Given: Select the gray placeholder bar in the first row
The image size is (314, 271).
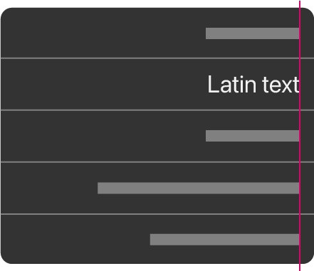Looking at the screenshot, I should coord(252,33).
